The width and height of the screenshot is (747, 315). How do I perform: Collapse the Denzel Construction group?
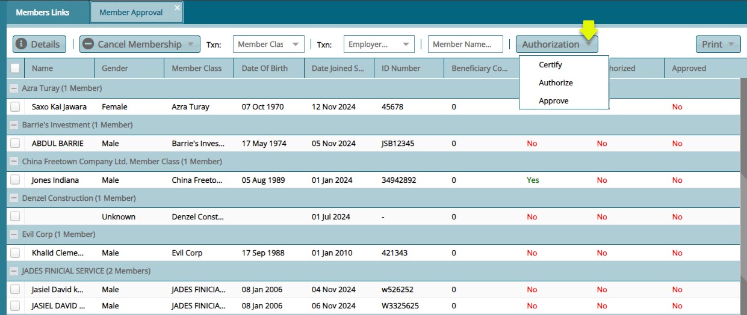pyautogui.click(x=14, y=198)
